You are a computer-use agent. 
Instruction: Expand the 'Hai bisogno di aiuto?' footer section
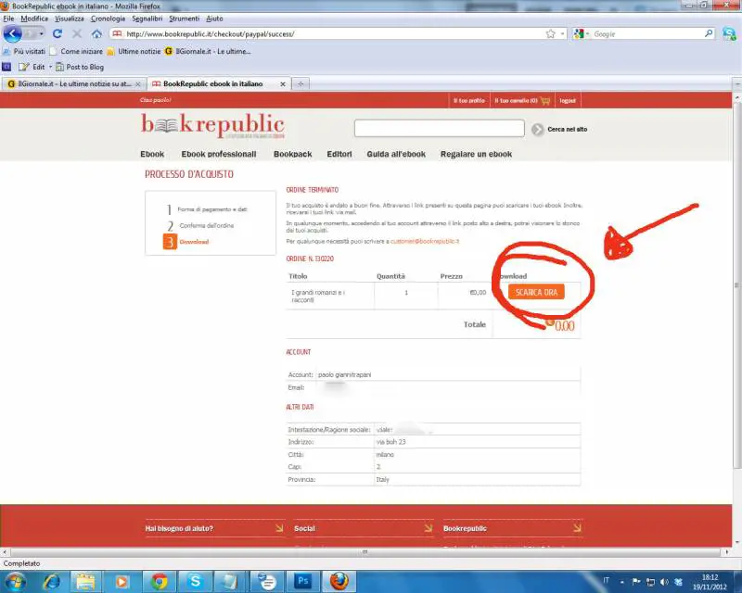pos(214,528)
